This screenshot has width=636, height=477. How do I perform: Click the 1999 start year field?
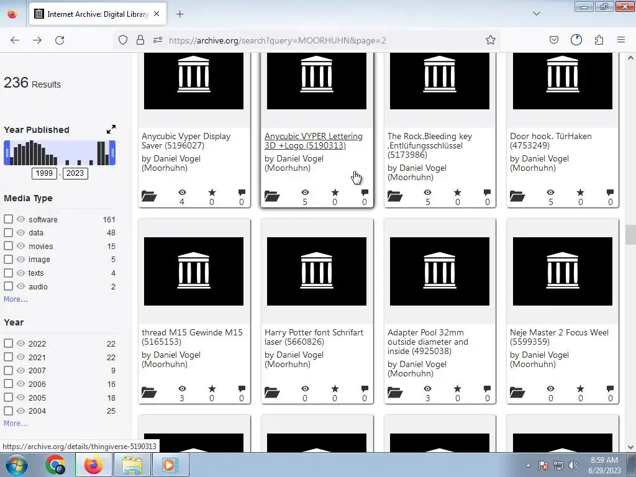(x=44, y=173)
